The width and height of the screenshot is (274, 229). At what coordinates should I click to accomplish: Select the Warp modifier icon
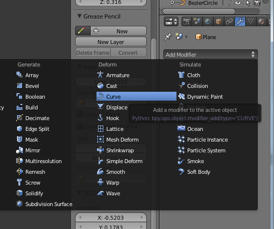pos(100,183)
